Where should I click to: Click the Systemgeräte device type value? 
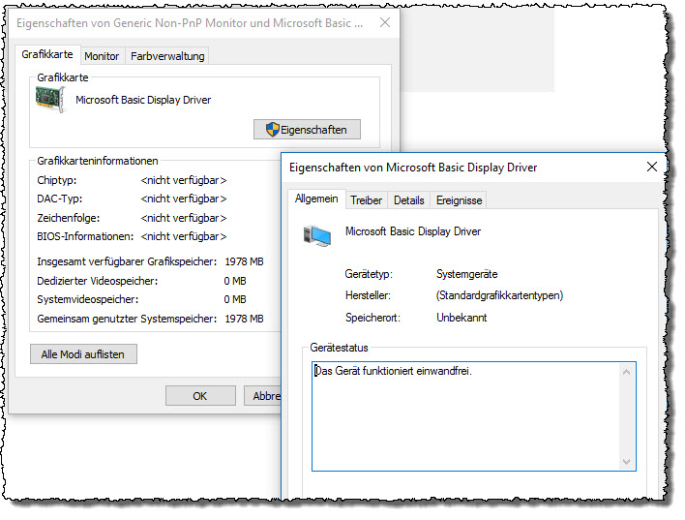pyautogui.click(x=467, y=274)
